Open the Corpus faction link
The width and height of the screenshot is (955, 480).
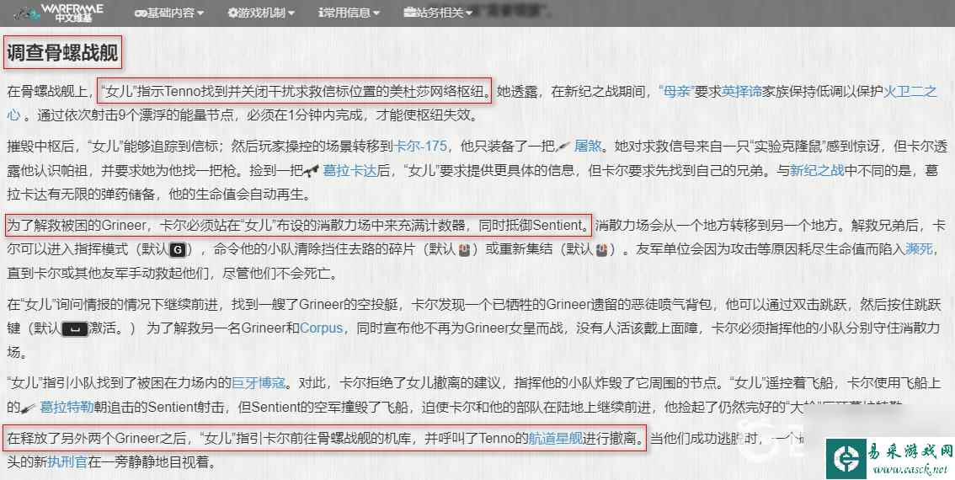(322, 329)
